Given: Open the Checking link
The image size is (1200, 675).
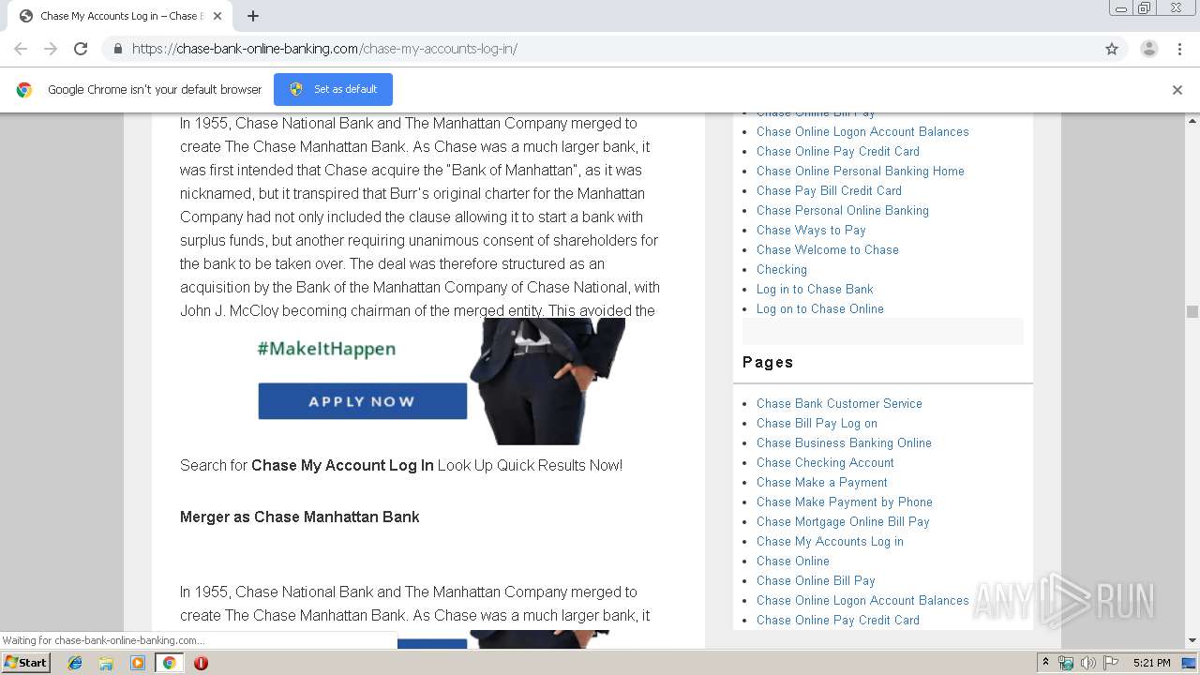Looking at the screenshot, I should coord(782,269).
